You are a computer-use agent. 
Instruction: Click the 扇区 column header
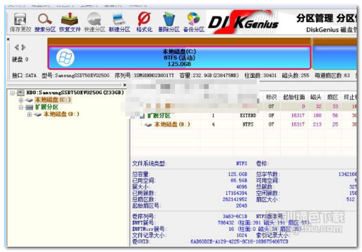tap(333, 97)
